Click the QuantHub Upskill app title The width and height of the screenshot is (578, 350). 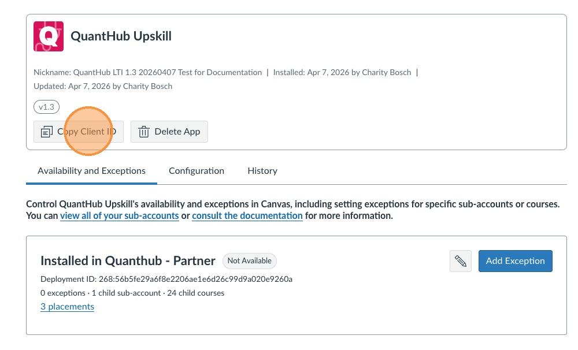(x=121, y=36)
